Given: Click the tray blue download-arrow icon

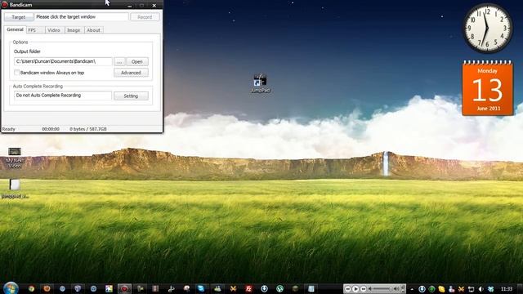Looking at the screenshot, I should coord(422,289).
